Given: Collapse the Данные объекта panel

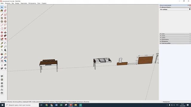Looking at the screenshot, I should (175, 7).
